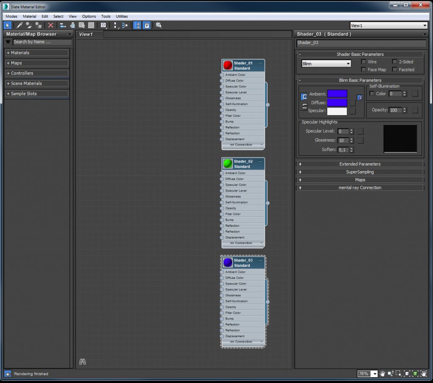The height and width of the screenshot is (383, 433).
Task: Click the Zoom Extents icon
Action: pyautogui.click(x=407, y=374)
